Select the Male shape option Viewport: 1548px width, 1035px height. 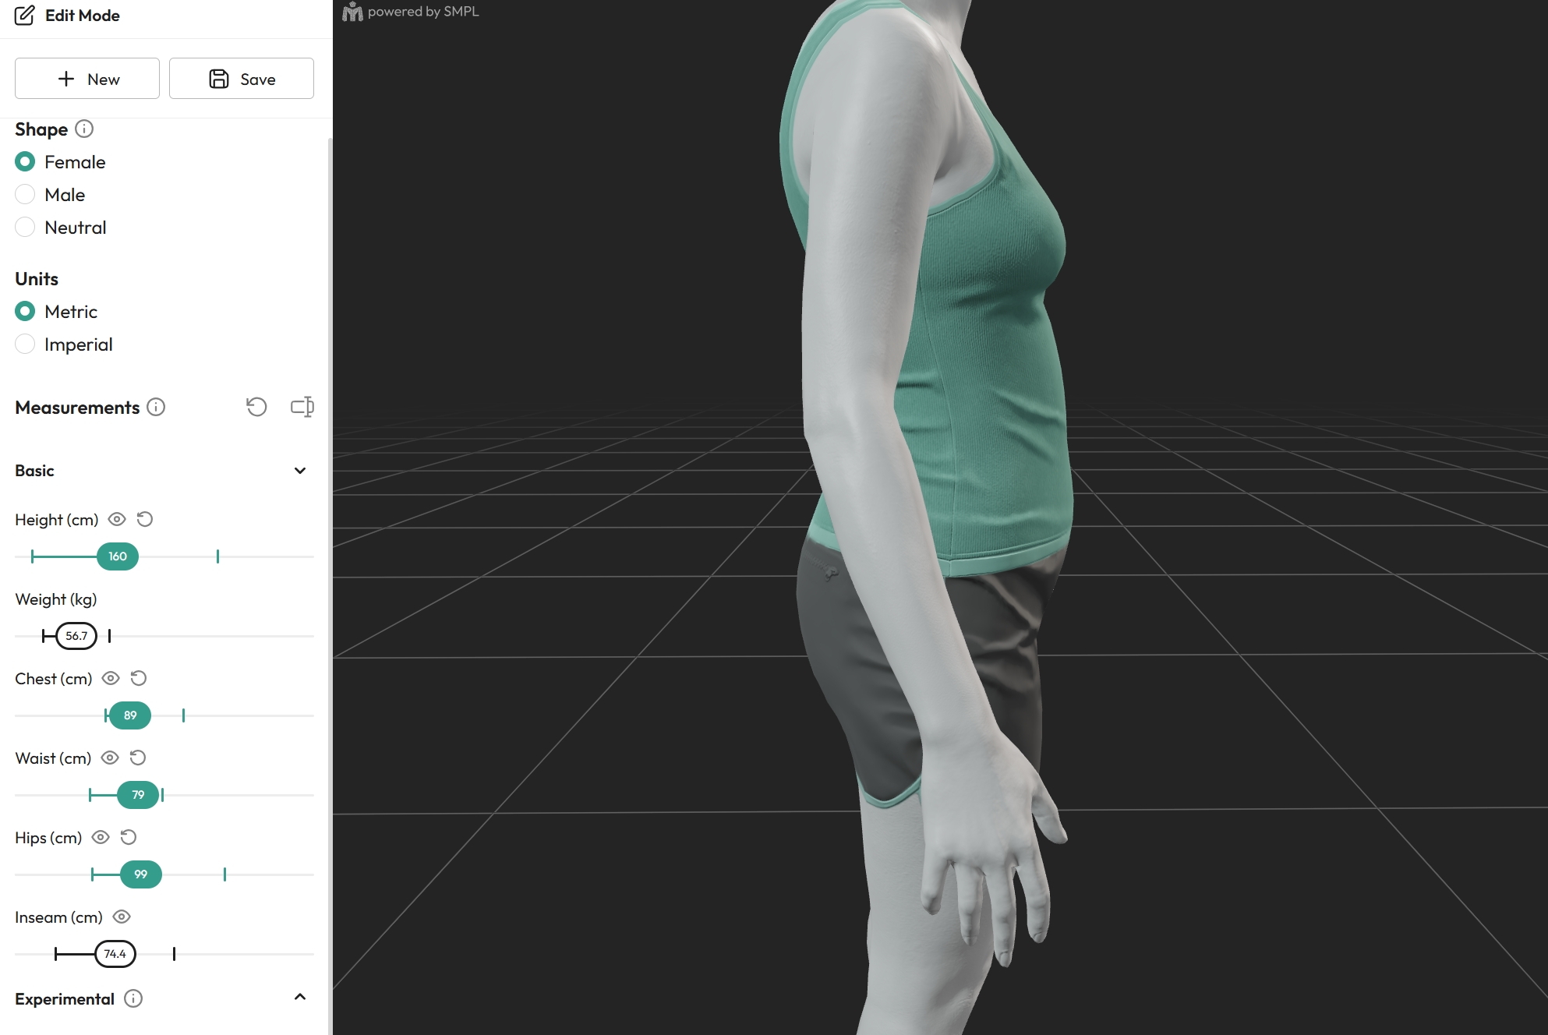tap(25, 194)
